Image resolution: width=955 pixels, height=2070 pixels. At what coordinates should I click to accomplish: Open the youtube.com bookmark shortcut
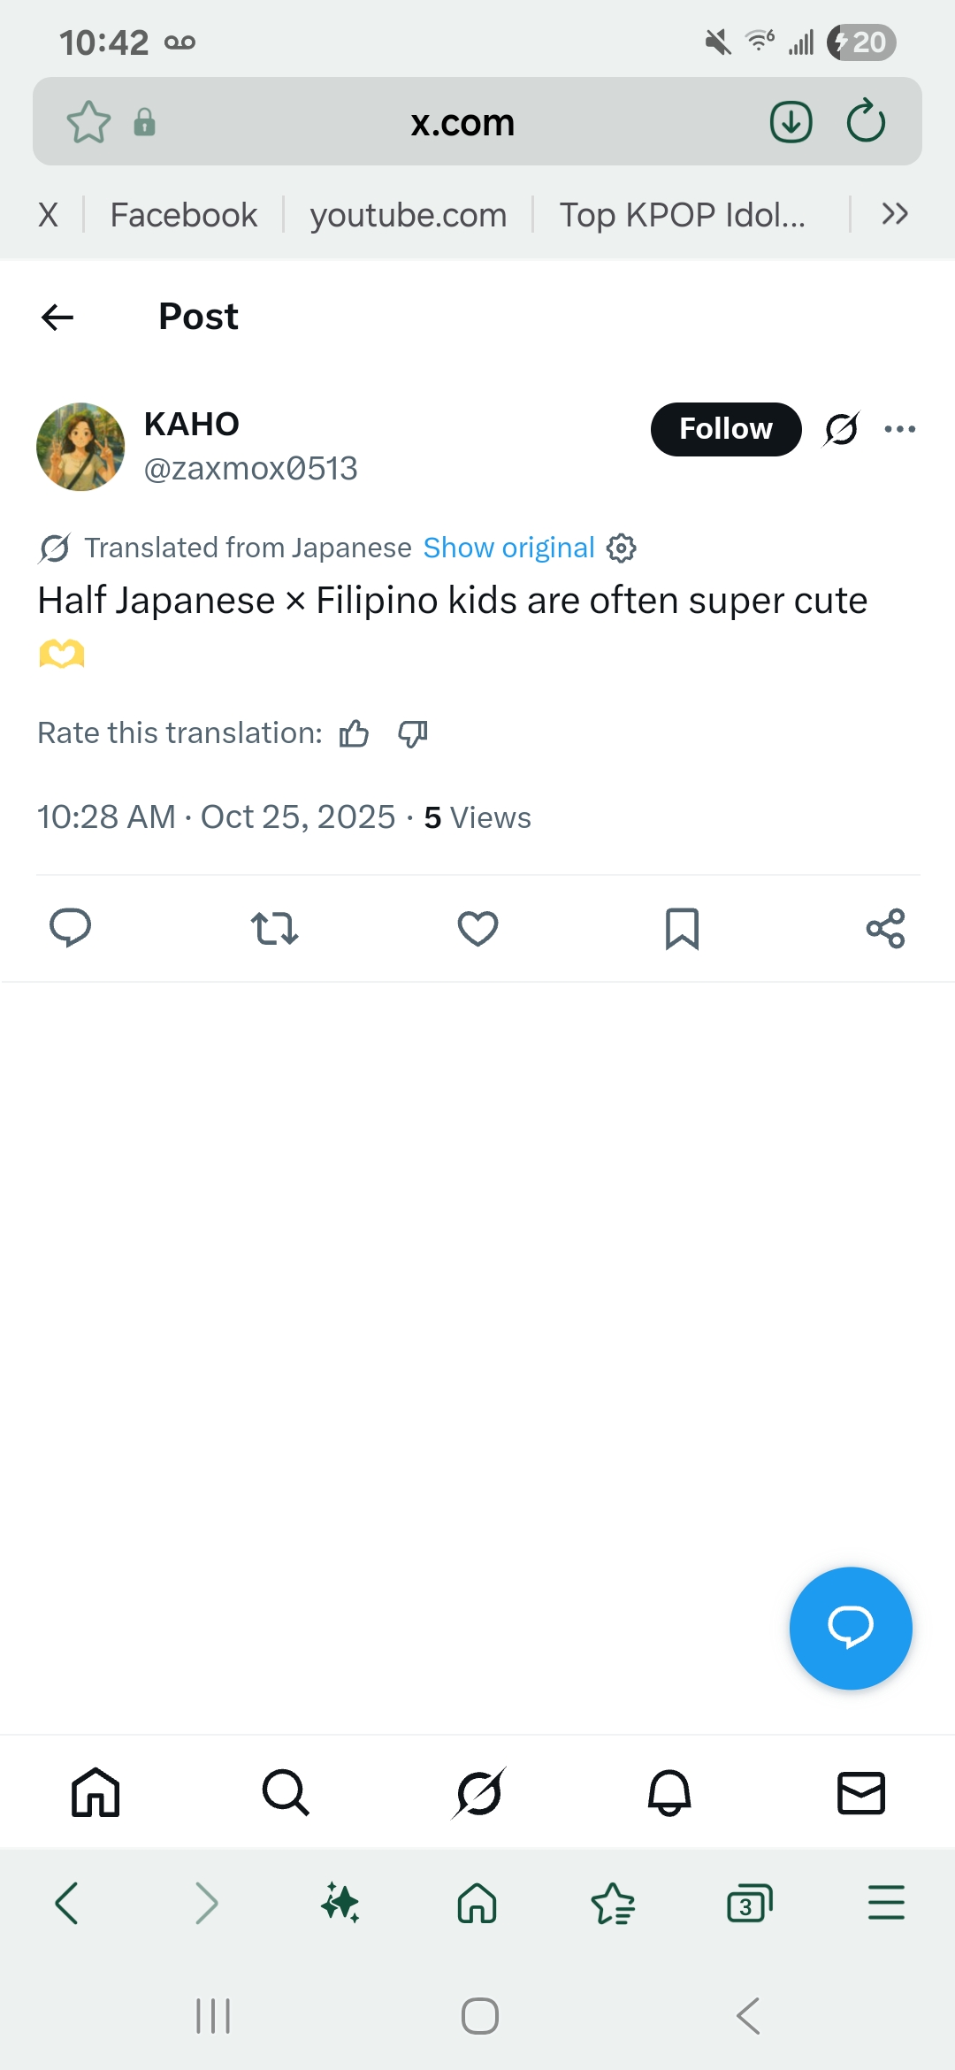tap(409, 215)
